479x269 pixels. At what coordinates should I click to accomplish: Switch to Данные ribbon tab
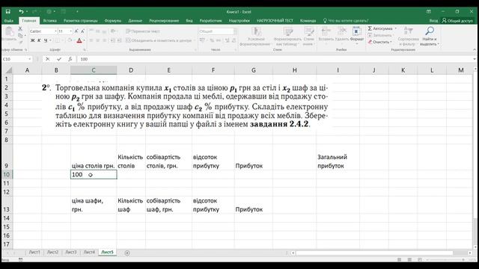coord(135,21)
